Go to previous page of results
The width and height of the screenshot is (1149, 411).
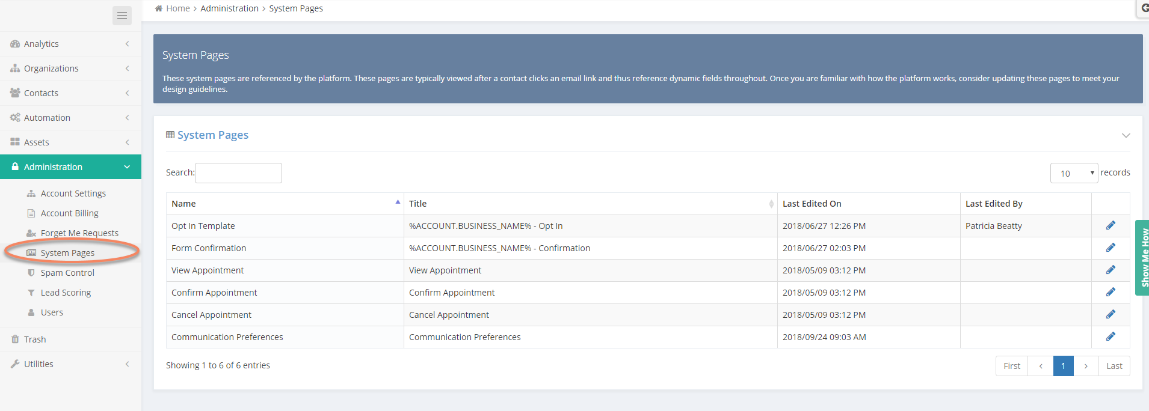pos(1041,366)
